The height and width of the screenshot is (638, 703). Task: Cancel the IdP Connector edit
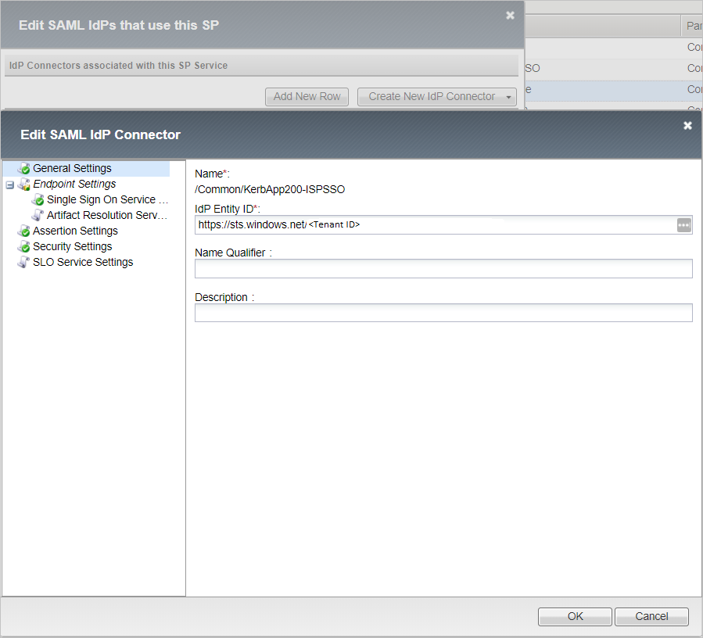[651, 616]
